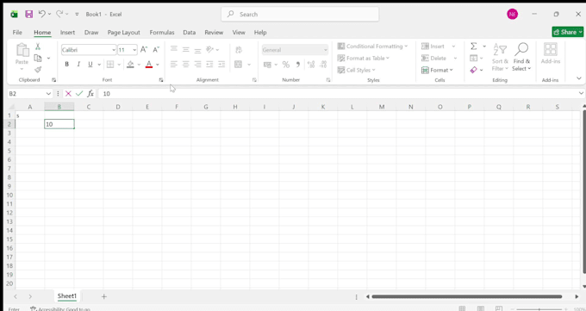
Task: Cancel entry with X in formula bar
Action: [x=68, y=93]
